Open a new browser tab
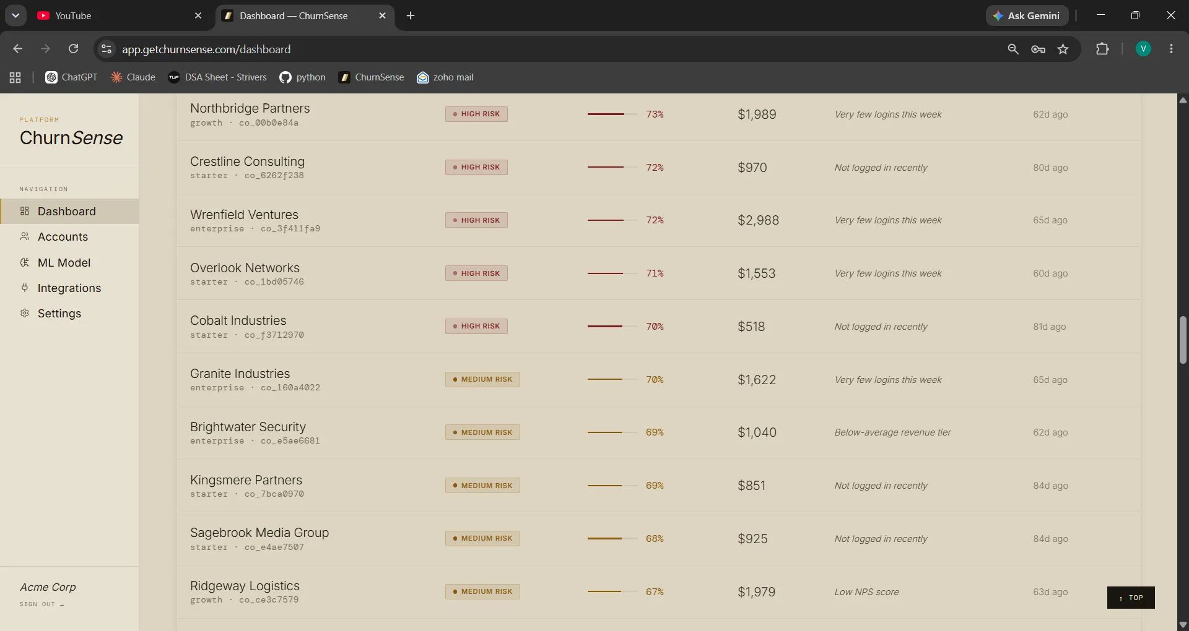This screenshot has height=631, width=1189. pyautogui.click(x=411, y=16)
